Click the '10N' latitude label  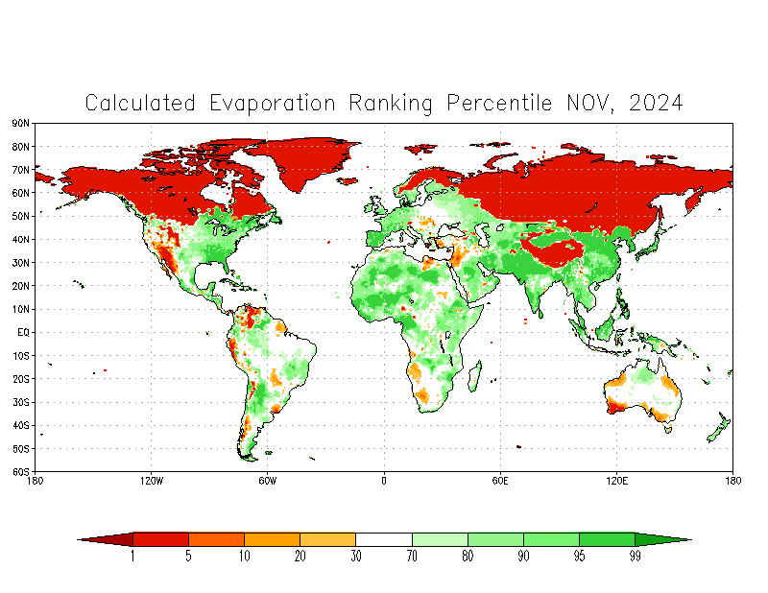(x=20, y=309)
